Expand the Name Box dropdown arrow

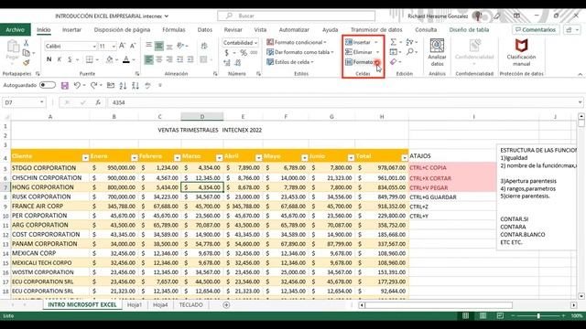tap(41, 102)
